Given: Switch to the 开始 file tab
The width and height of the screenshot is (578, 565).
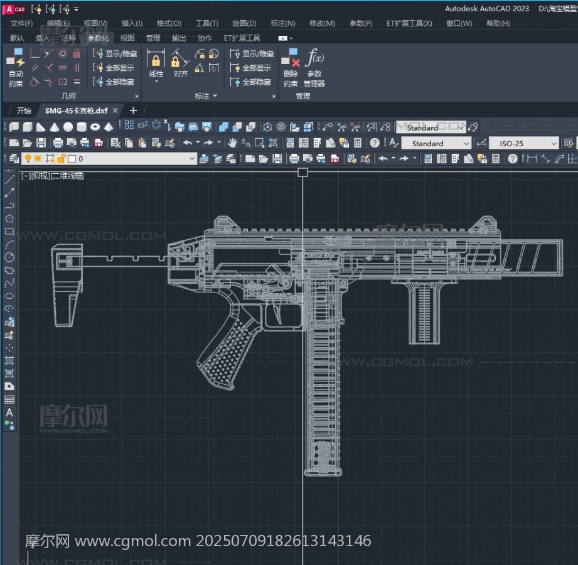Looking at the screenshot, I should tap(24, 110).
